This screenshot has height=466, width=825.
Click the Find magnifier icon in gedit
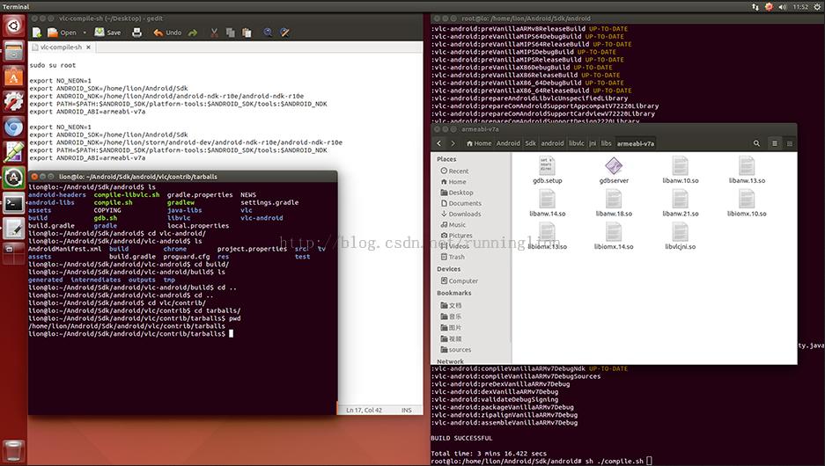pyautogui.click(x=268, y=33)
